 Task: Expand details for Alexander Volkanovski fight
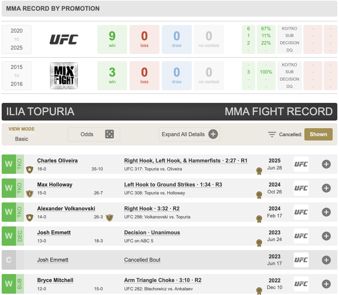click(x=326, y=212)
